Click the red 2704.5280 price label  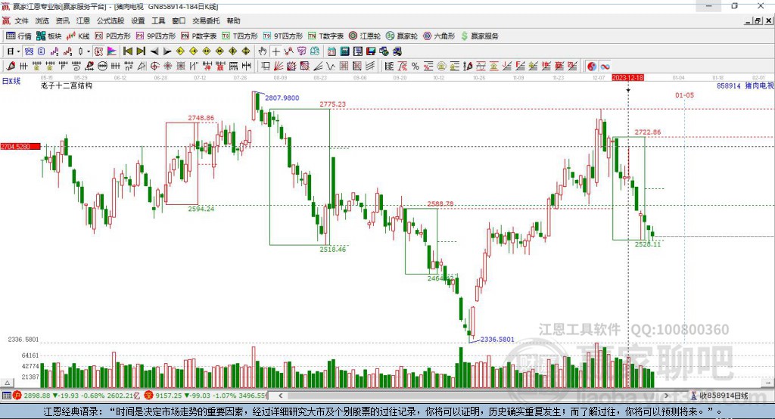(20, 147)
